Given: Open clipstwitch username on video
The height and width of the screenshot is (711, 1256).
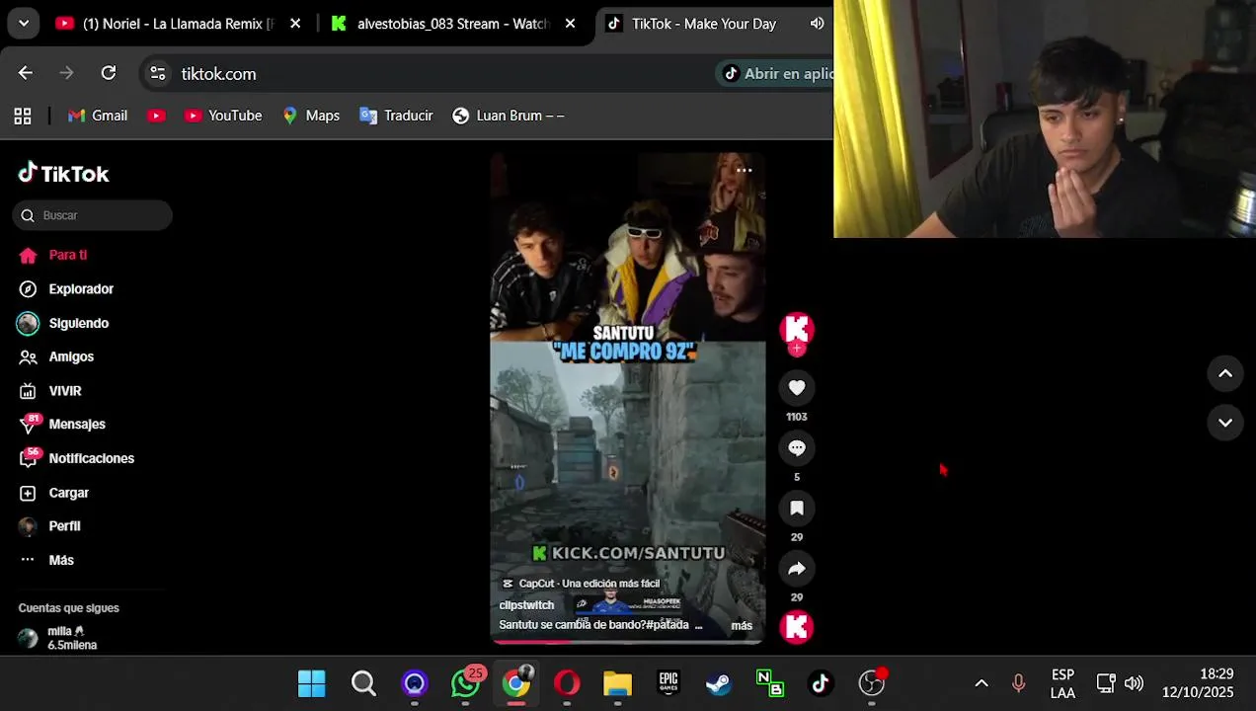Looking at the screenshot, I should [526, 604].
